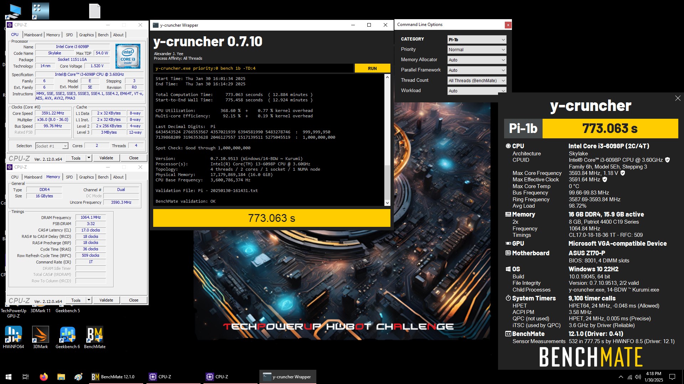Click the RUN button in y-cruncher Wrapper
Image resolution: width=684 pixels, height=384 pixels.
(x=372, y=68)
